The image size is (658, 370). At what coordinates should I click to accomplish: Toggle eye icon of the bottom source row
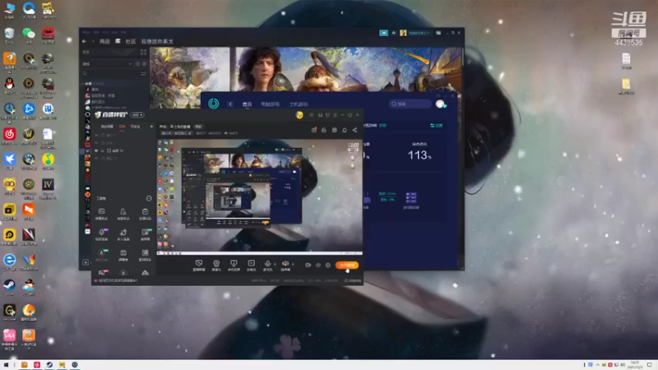pyautogui.click(x=96, y=158)
